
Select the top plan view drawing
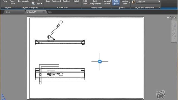[60, 74]
